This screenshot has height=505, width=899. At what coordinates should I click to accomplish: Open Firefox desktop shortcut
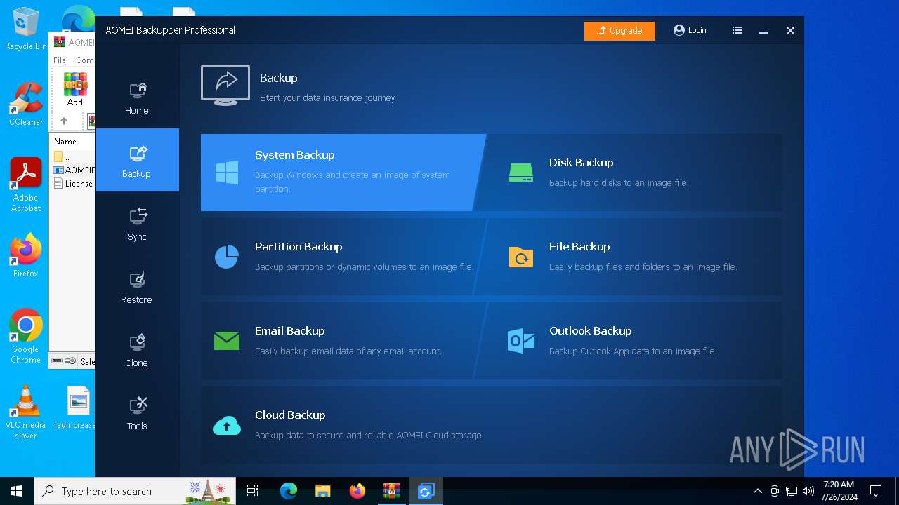coord(26,255)
